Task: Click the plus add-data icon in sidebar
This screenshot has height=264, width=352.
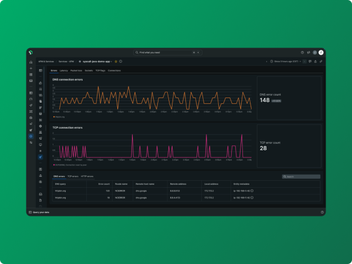Action: click(x=31, y=68)
